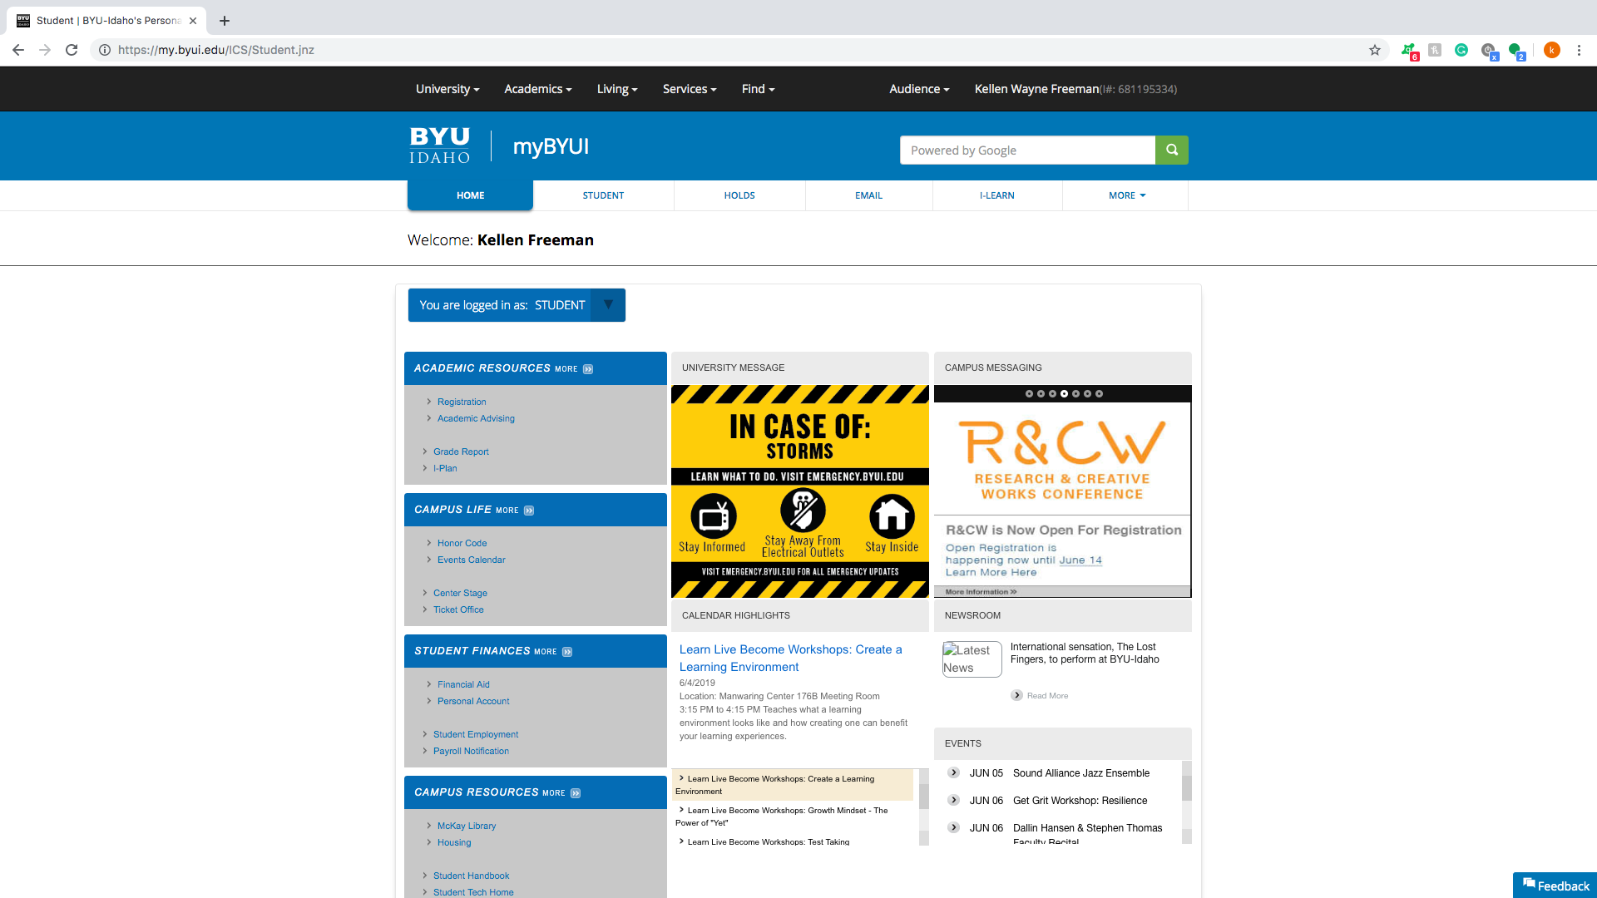Open the More Information link in campus messaging

(981, 592)
